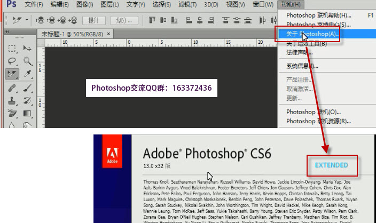This screenshot has height=223, width=376.
Task: Choose 取消激活... menu item
Action: pos(327,89)
